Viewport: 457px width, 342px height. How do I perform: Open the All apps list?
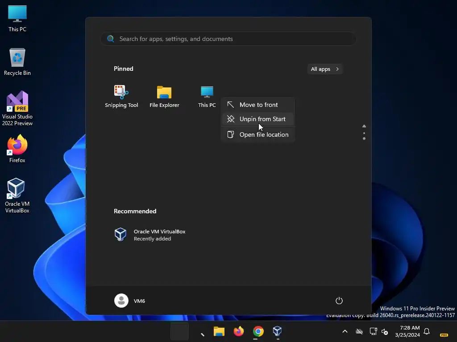click(325, 69)
